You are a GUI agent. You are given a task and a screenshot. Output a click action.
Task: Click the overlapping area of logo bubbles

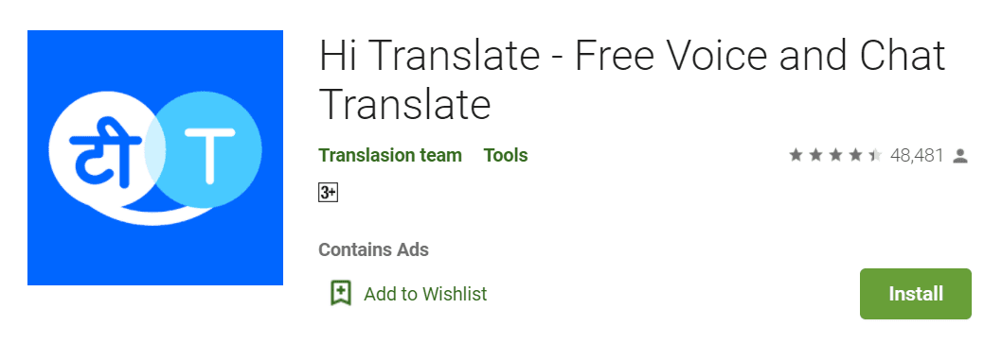[155, 152]
